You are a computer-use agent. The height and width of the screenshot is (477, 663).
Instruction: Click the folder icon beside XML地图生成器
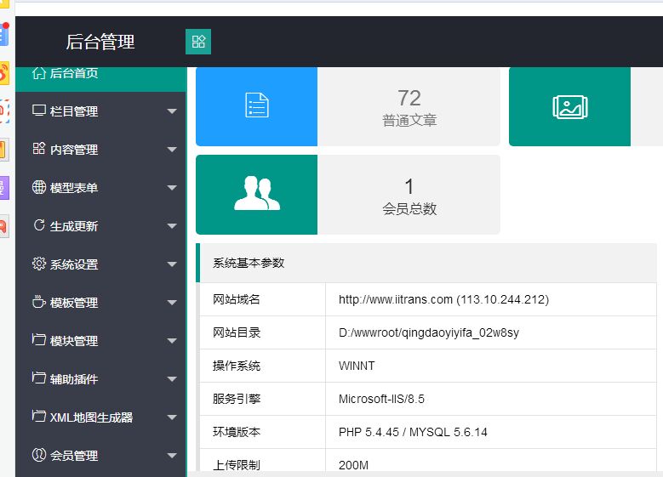coord(39,416)
